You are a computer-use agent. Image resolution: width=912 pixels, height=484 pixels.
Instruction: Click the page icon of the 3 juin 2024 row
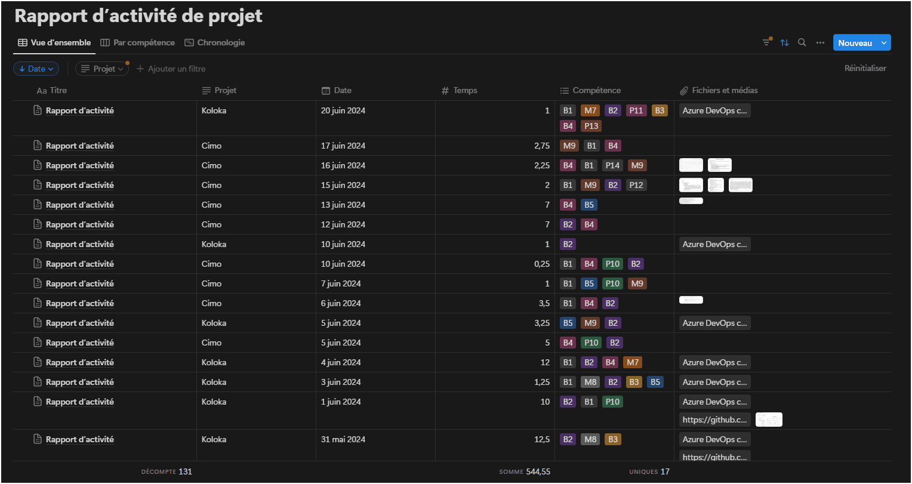point(38,382)
